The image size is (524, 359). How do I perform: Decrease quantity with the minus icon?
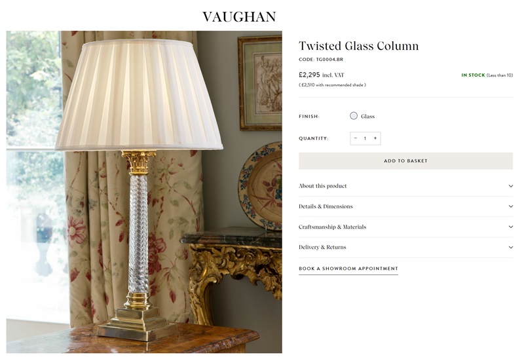tap(355, 138)
